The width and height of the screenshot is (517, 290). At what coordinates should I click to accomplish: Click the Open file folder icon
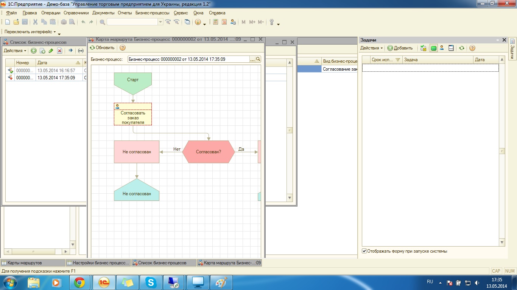[x=16, y=22]
